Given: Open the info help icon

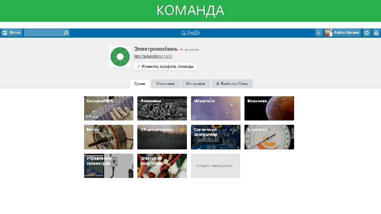Looking at the screenshot, I should coord(367,33).
